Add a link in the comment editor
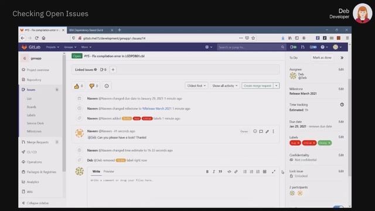 (x=236, y=172)
